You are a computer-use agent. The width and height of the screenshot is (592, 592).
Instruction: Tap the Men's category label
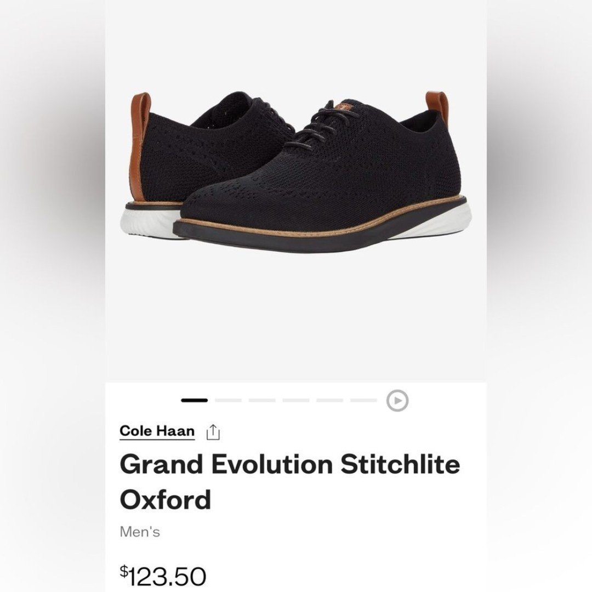pos(140,532)
